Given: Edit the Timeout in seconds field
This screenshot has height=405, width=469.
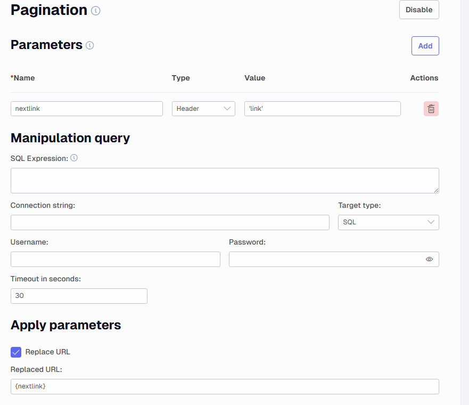Looking at the screenshot, I should (x=79, y=296).
